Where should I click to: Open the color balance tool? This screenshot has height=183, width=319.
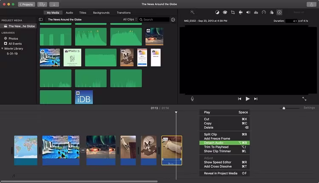[x=217, y=13]
